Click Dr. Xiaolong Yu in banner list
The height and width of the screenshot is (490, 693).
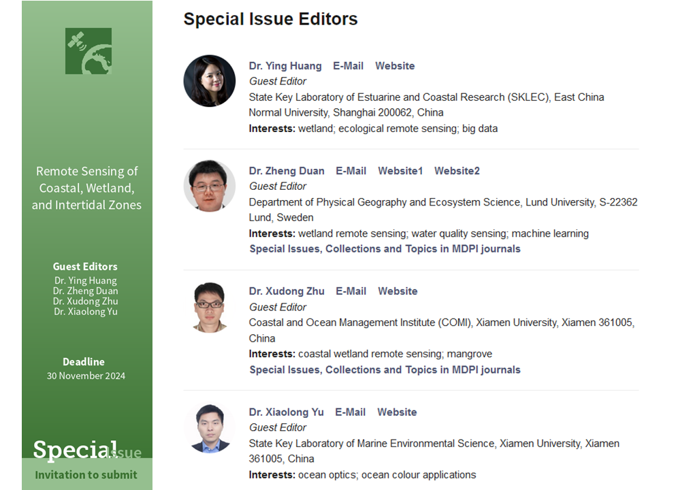pyautogui.click(x=86, y=312)
